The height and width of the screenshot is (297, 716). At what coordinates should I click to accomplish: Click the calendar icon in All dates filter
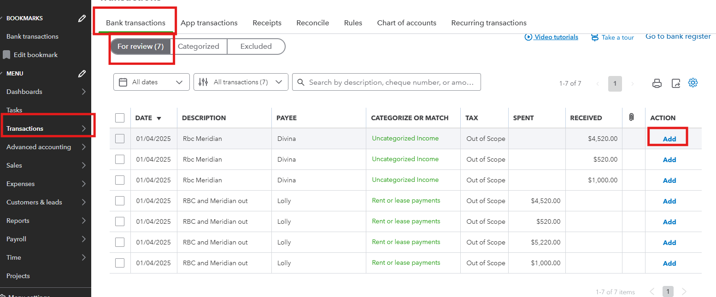(123, 82)
